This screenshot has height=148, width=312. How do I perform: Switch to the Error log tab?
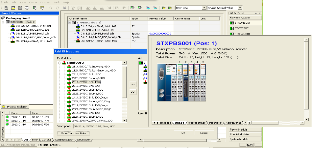click(x=35, y=140)
